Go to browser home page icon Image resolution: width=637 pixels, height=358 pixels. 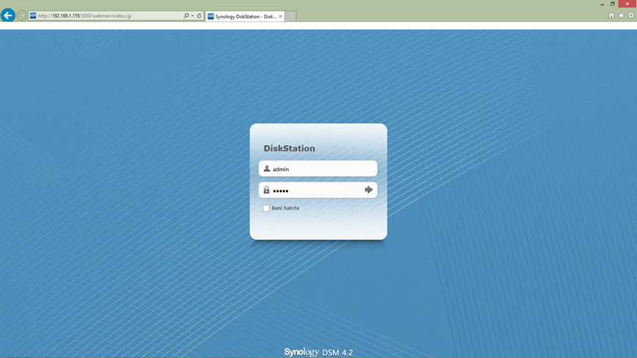(x=611, y=15)
